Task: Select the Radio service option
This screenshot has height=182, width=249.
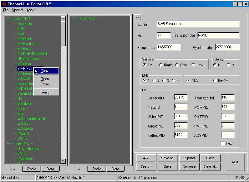Action: (161, 65)
